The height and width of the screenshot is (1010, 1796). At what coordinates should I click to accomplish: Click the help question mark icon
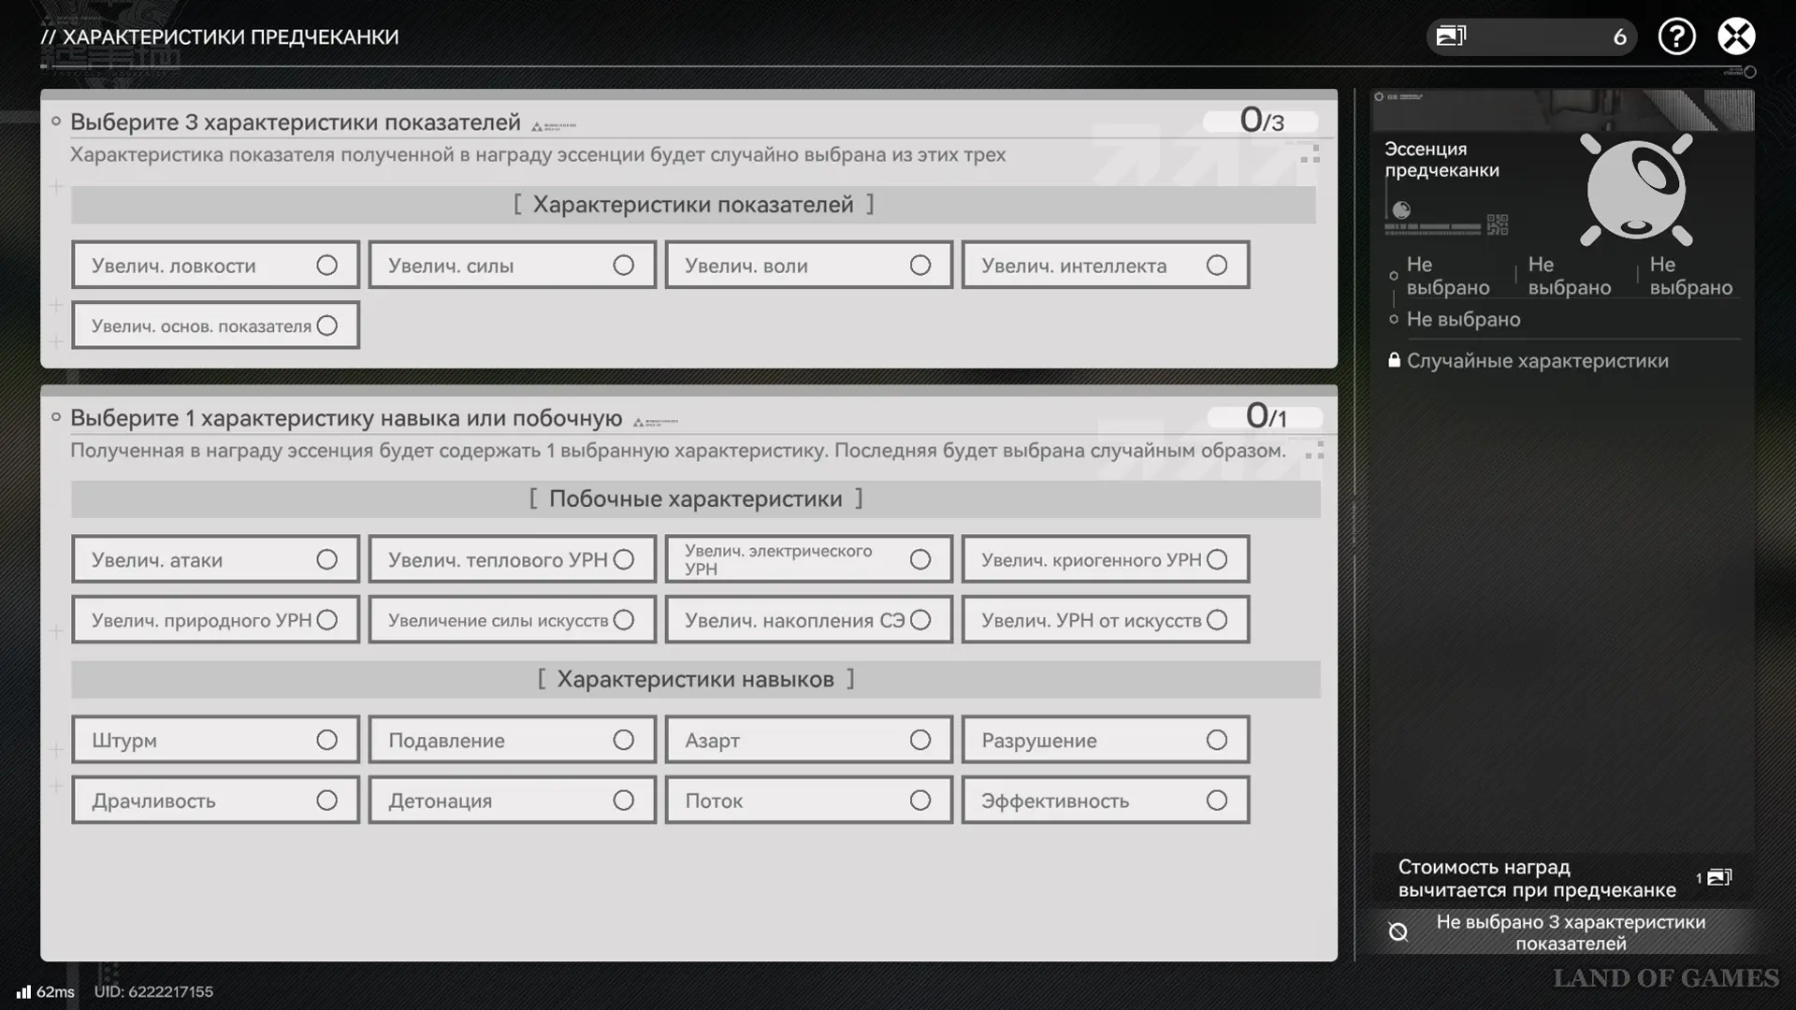pos(1676,36)
